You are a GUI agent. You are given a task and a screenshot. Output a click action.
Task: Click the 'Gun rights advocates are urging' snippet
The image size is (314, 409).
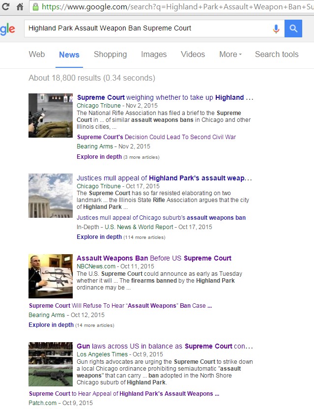(165, 372)
